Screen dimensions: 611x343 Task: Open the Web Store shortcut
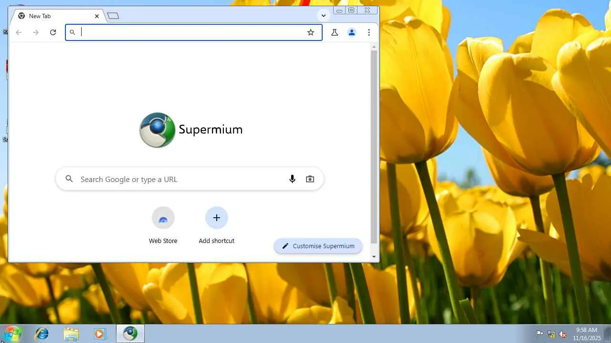pos(163,225)
